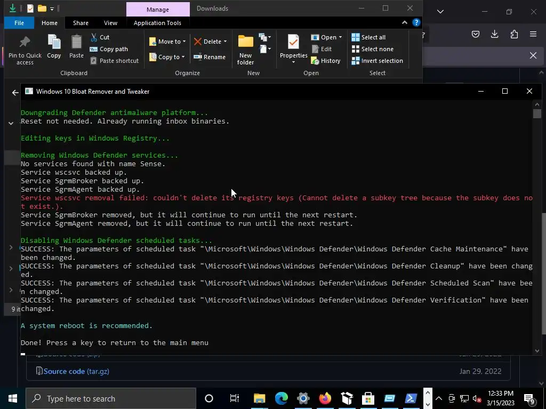Open Microsoft Store from taskbar
This screenshot has width=546, height=409.
(368, 398)
